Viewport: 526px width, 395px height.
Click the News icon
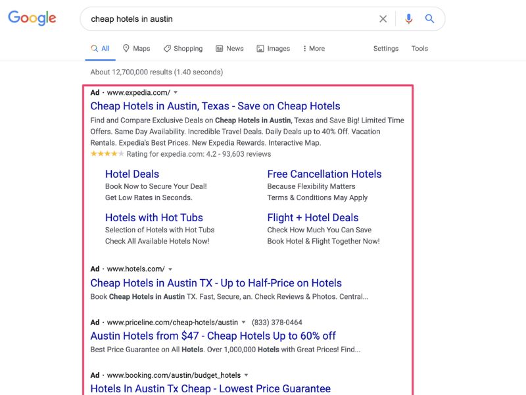click(x=220, y=48)
